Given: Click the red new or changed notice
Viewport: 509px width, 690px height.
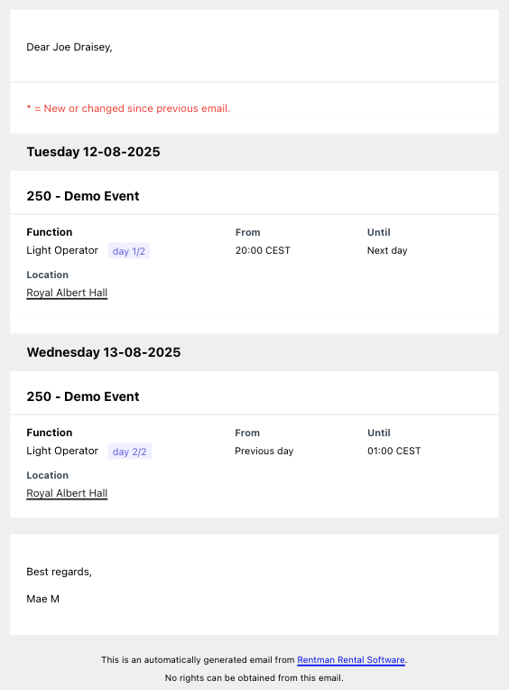Looking at the screenshot, I should 128,108.
